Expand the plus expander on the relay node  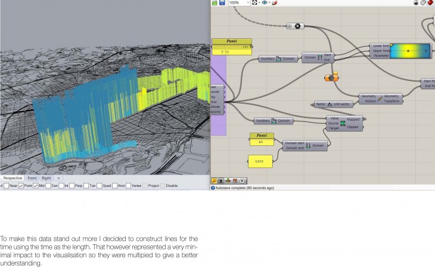pos(289,26)
